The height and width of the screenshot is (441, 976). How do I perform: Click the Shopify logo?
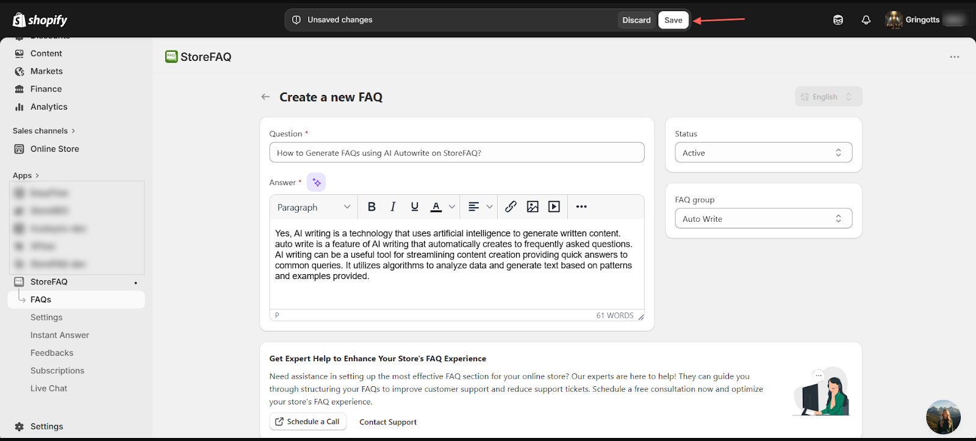click(40, 20)
